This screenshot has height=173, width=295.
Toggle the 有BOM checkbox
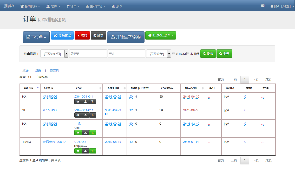point(173,54)
